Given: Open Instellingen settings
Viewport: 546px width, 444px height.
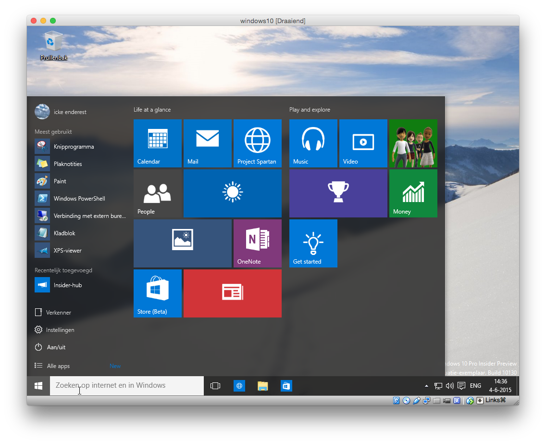Looking at the screenshot, I should click(60, 330).
